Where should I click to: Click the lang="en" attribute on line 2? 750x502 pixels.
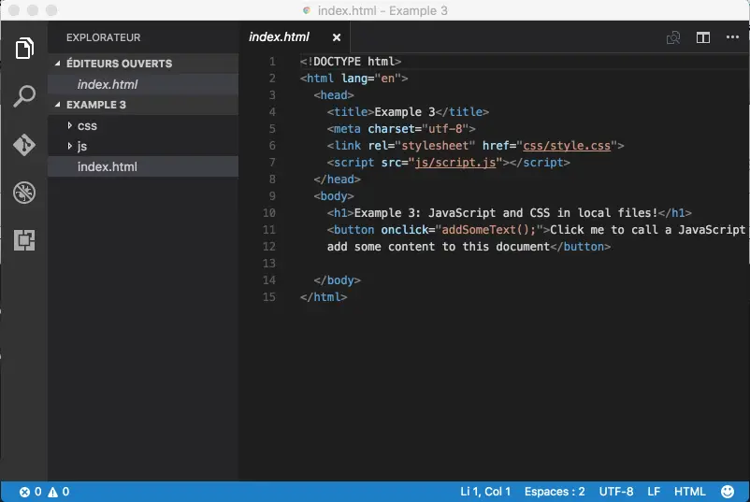pos(371,79)
